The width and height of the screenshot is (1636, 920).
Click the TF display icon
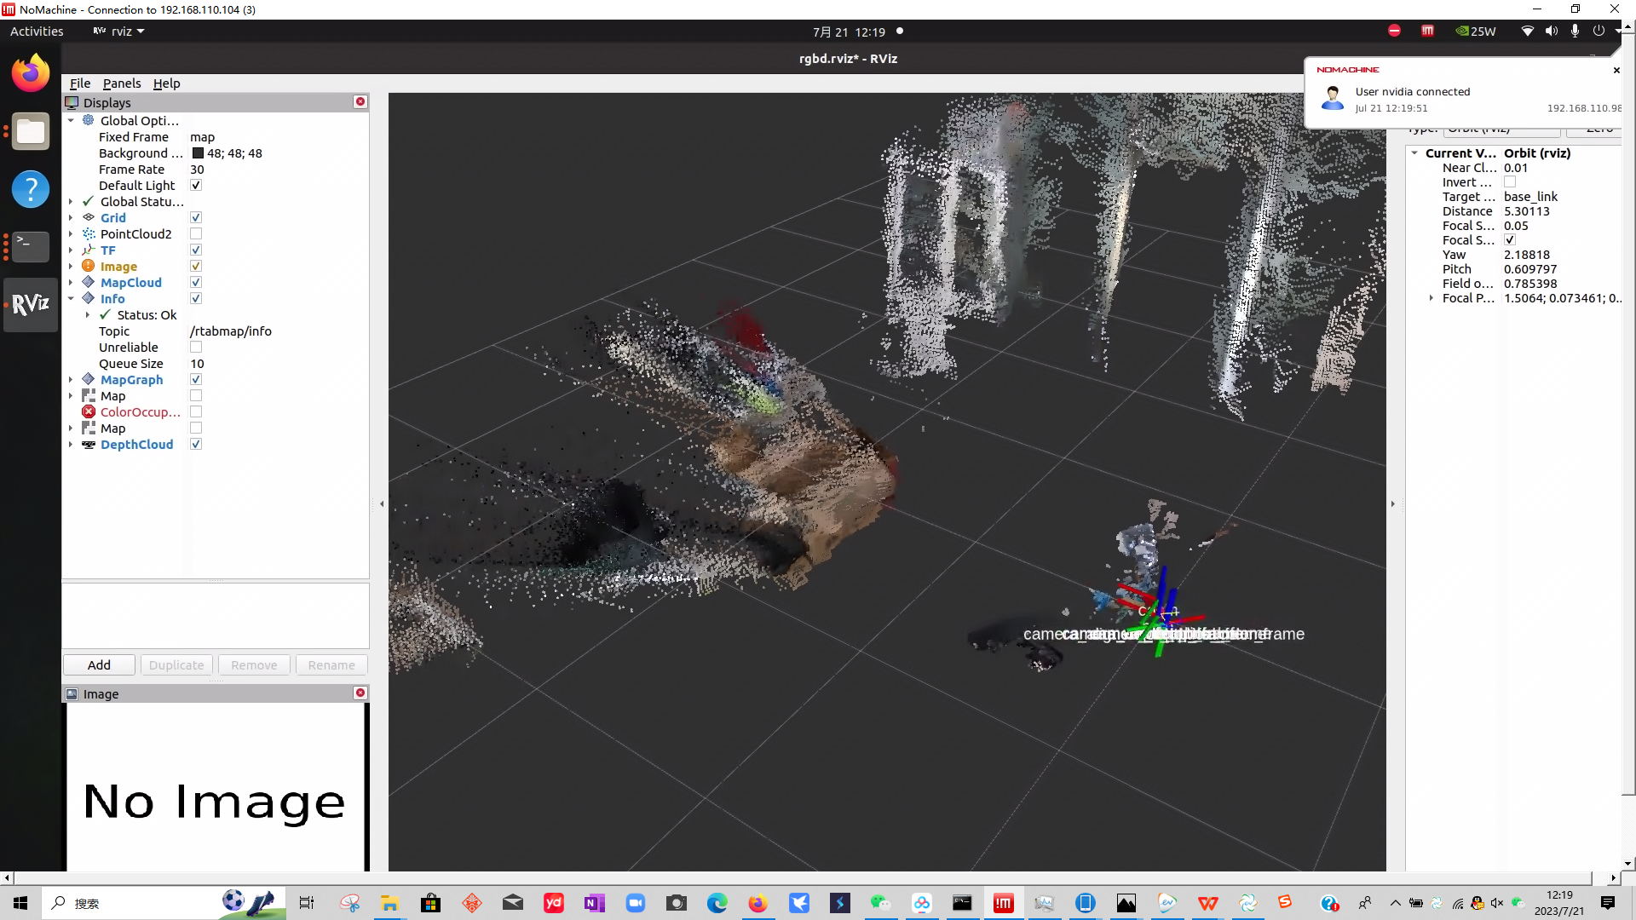pyautogui.click(x=89, y=250)
